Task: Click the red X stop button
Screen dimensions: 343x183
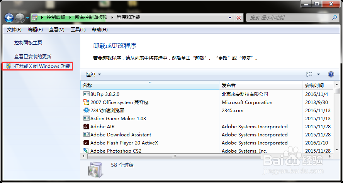Action: point(239,18)
